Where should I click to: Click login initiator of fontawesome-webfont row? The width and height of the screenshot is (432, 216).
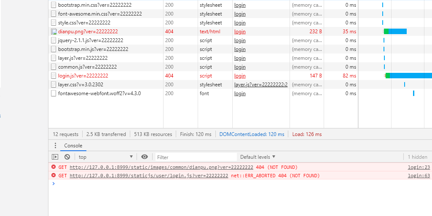tap(240, 93)
